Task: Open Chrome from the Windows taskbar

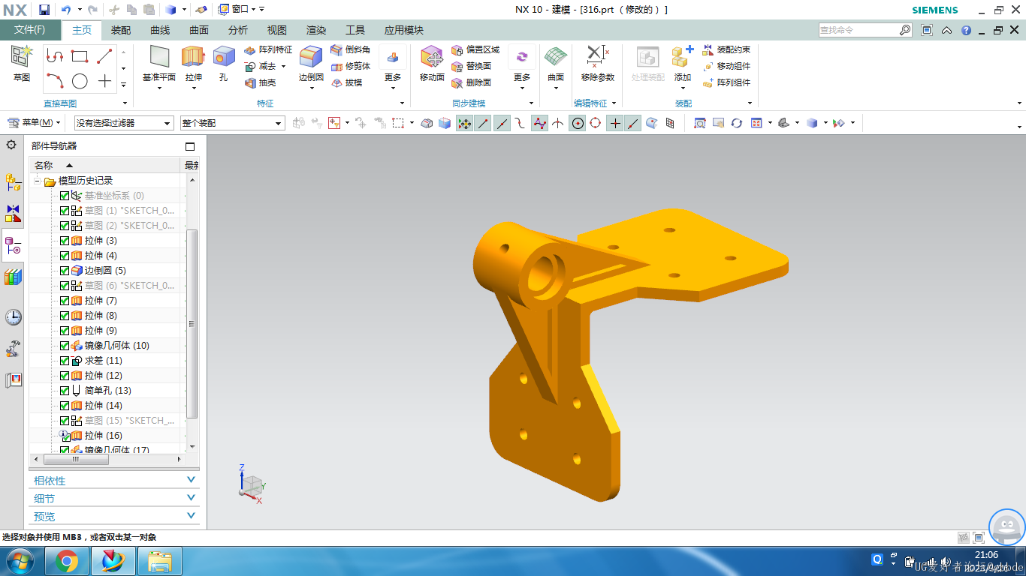Action: pos(67,561)
